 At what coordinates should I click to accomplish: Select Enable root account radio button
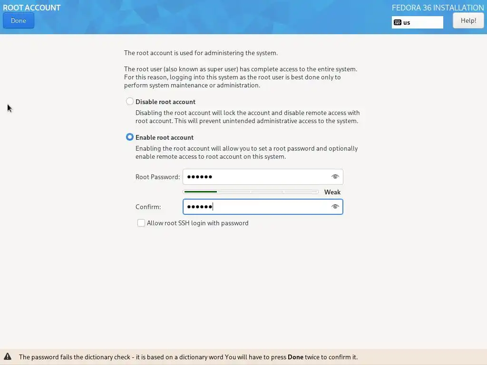[130, 137]
